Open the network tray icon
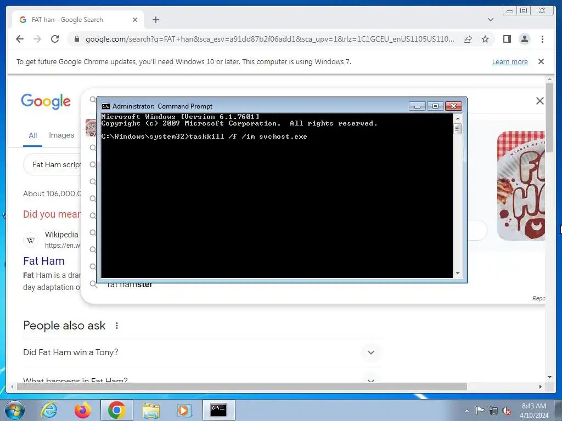 493,411
